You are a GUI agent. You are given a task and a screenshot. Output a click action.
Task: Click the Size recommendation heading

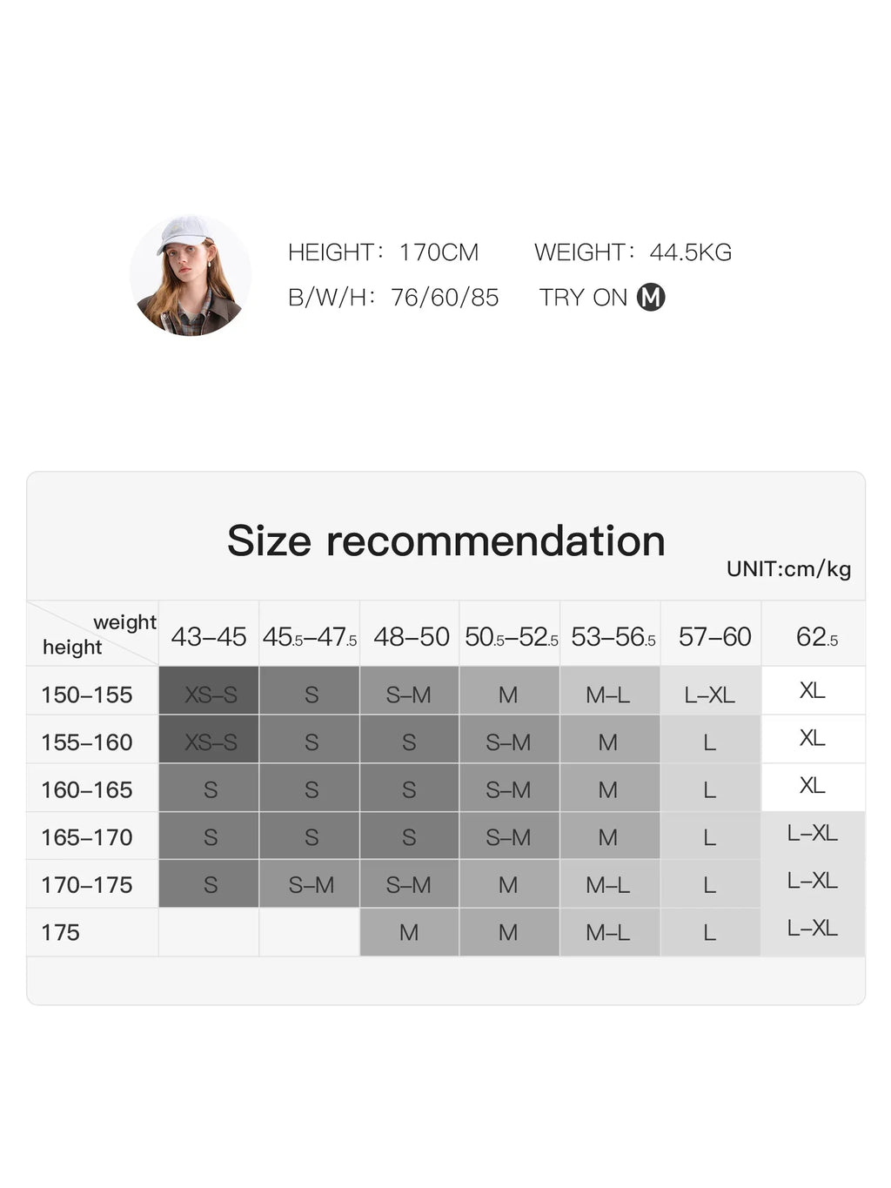(446, 540)
